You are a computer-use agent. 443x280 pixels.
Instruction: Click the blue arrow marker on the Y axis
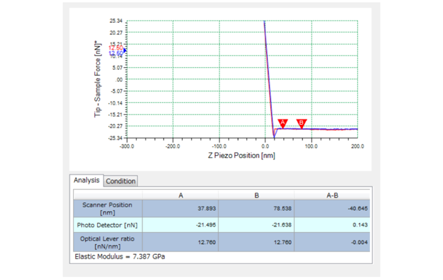point(125,51)
